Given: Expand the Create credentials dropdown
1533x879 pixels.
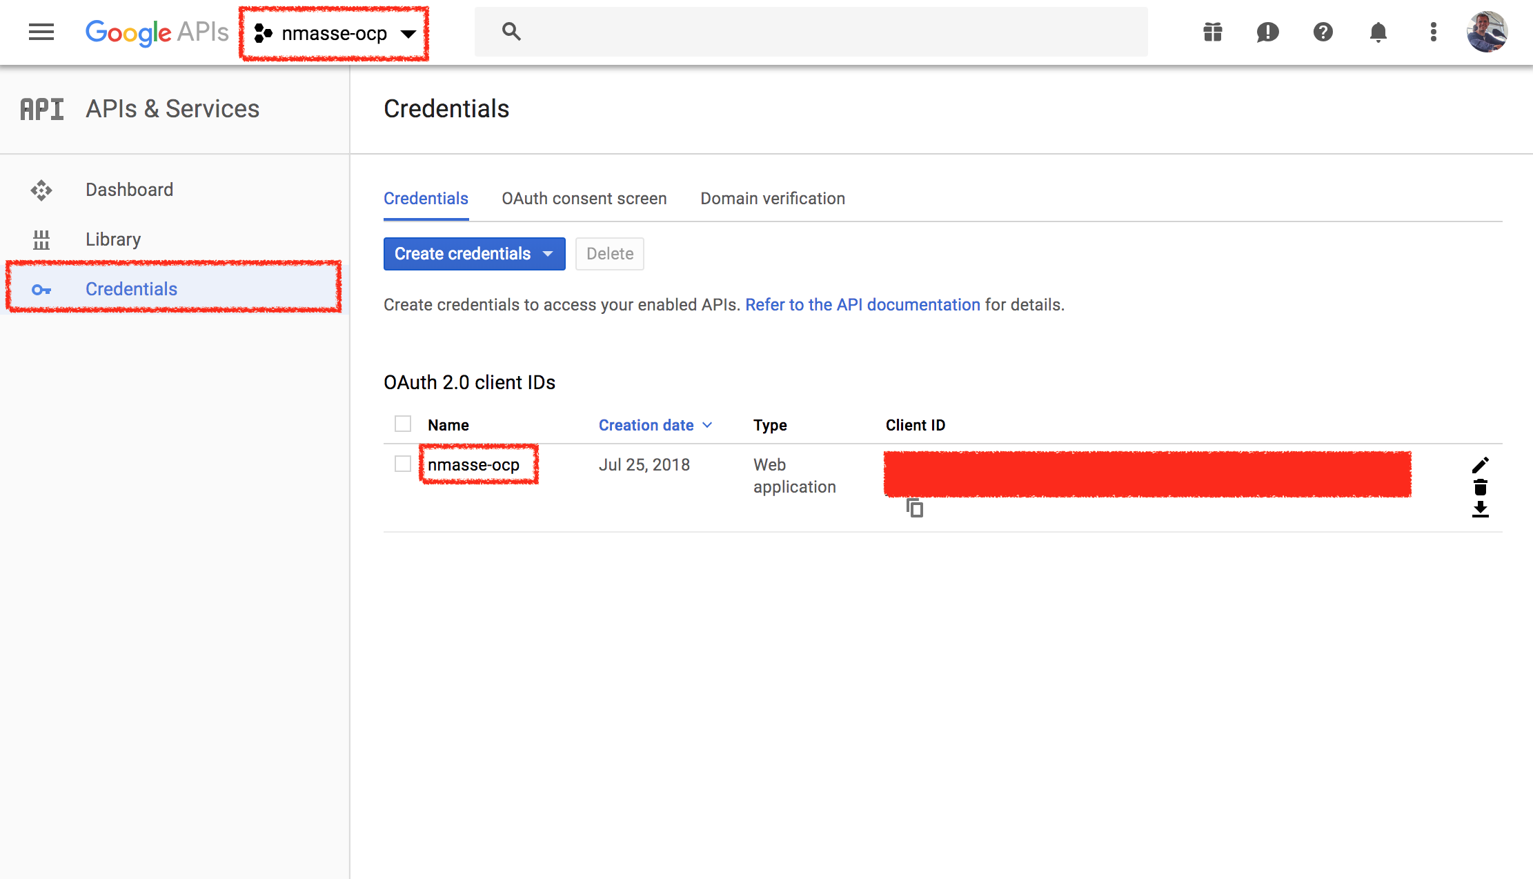Looking at the screenshot, I should coord(474,253).
